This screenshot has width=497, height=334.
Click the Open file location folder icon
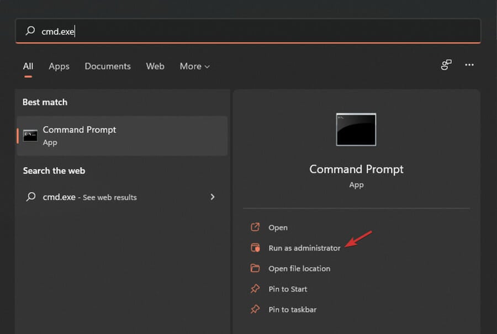pos(255,268)
